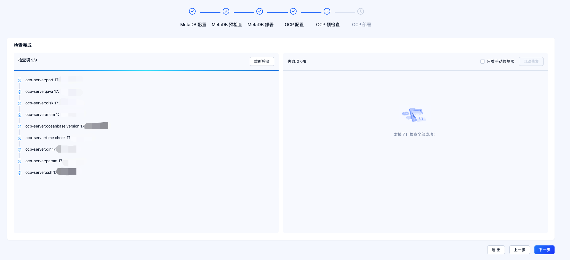Click the all-checks-passed illustration
This screenshot has width=570, height=260.
tap(414, 115)
